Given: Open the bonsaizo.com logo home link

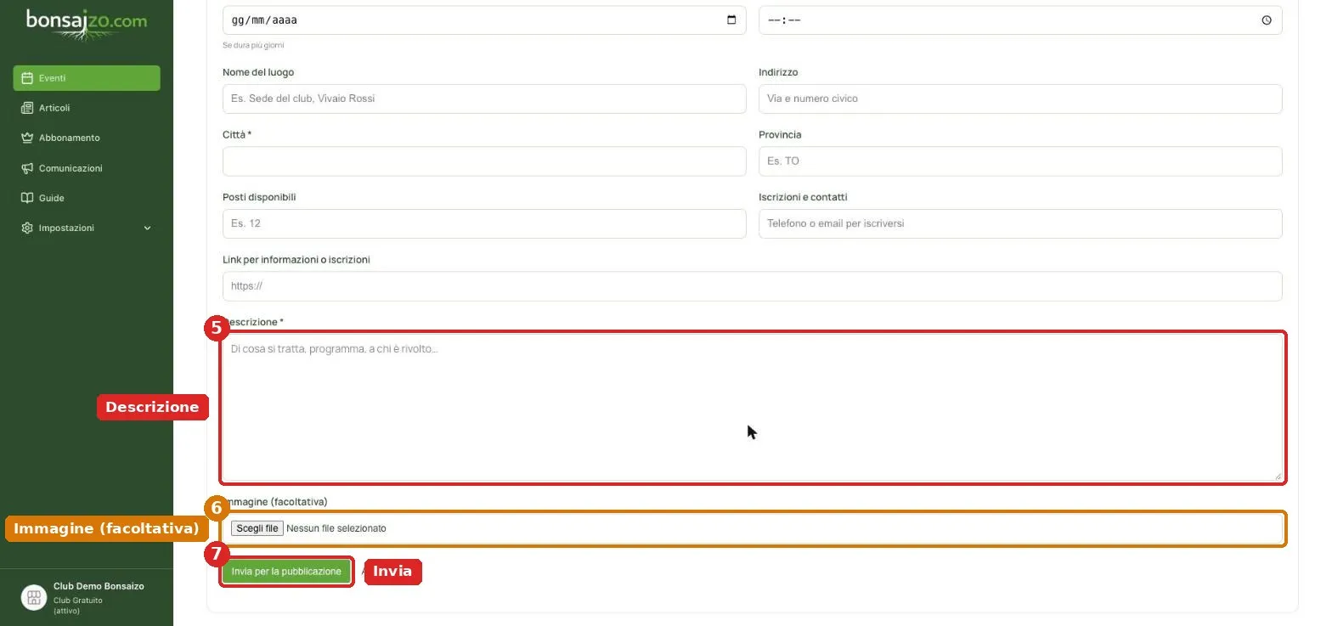Looking at the screenshot, I should click(x=86, y=23).
